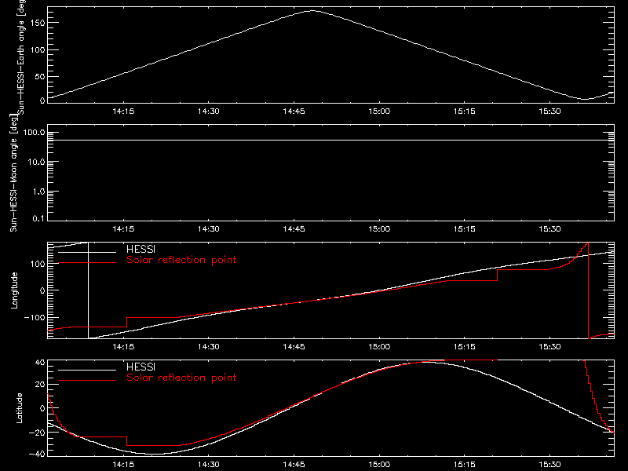Click white HESSI legend line in Longitude plot

click(87, 252)
